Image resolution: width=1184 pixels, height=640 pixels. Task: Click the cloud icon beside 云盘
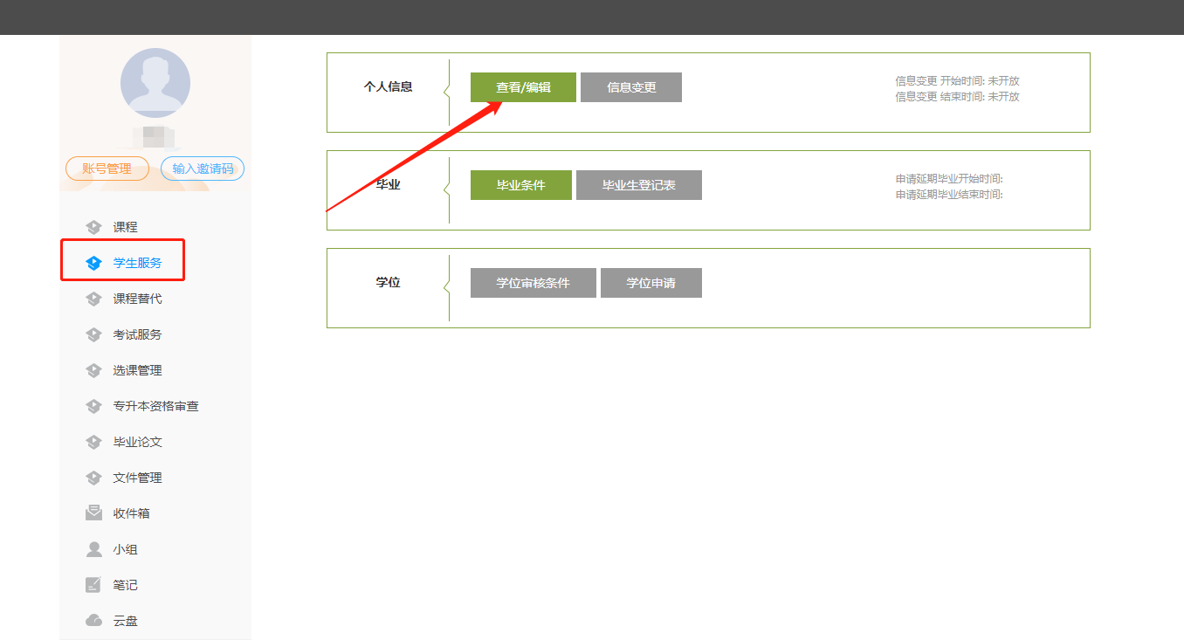94,621
